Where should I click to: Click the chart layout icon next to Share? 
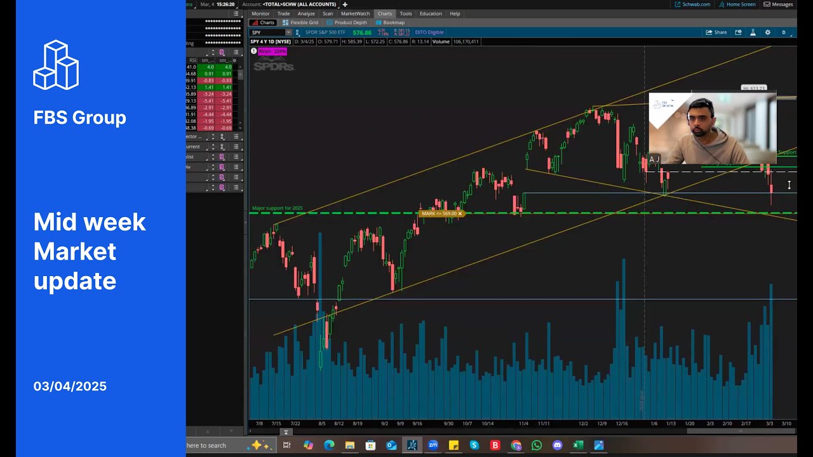(x=738, y=32)
